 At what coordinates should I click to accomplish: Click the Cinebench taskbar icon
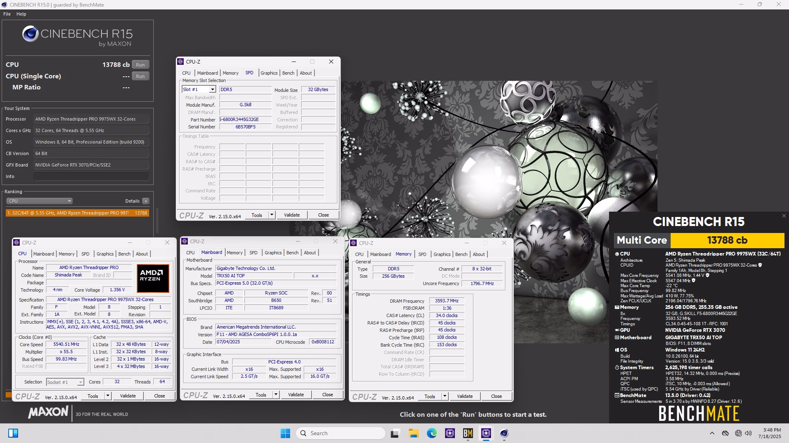click(504, 433)
